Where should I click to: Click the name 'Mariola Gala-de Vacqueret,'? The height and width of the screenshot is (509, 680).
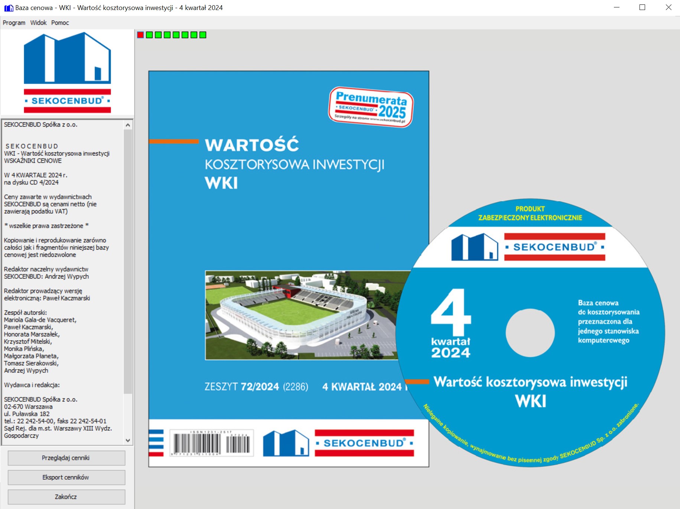[x=40, y=320]
